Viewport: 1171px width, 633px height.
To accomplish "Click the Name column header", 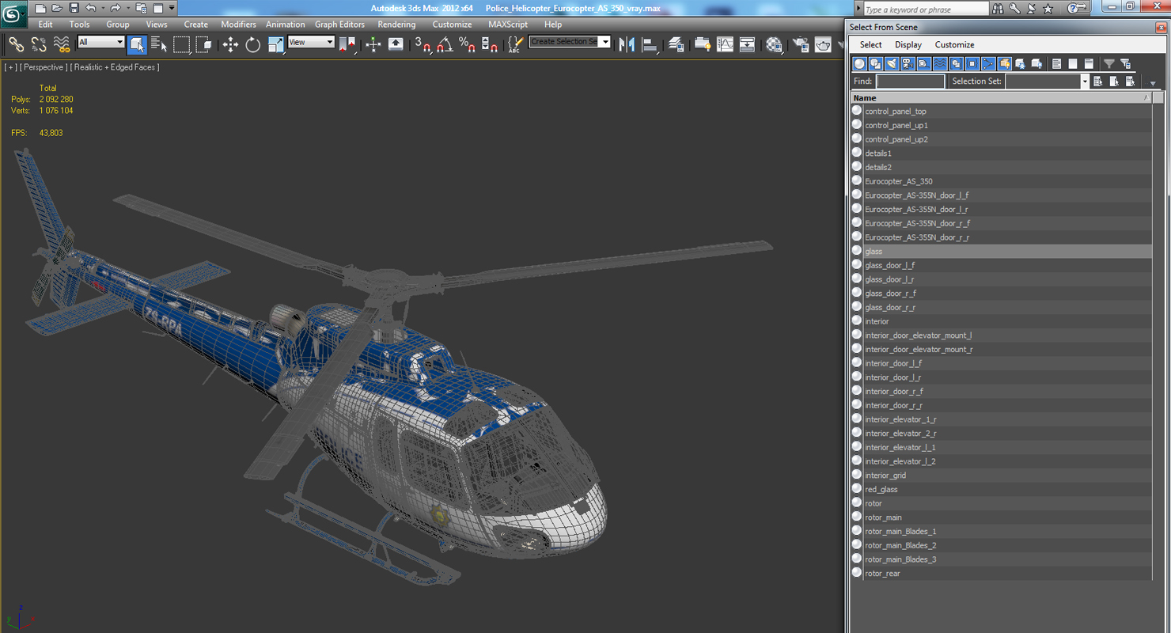I will coord(1001,98).
